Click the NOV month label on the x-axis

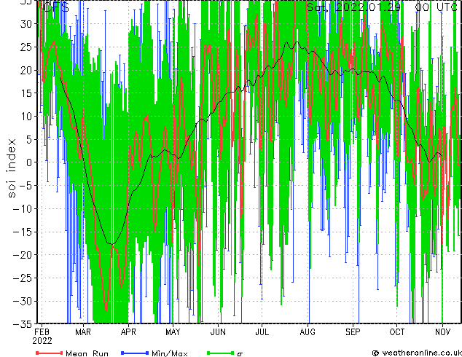coord(442,332)
